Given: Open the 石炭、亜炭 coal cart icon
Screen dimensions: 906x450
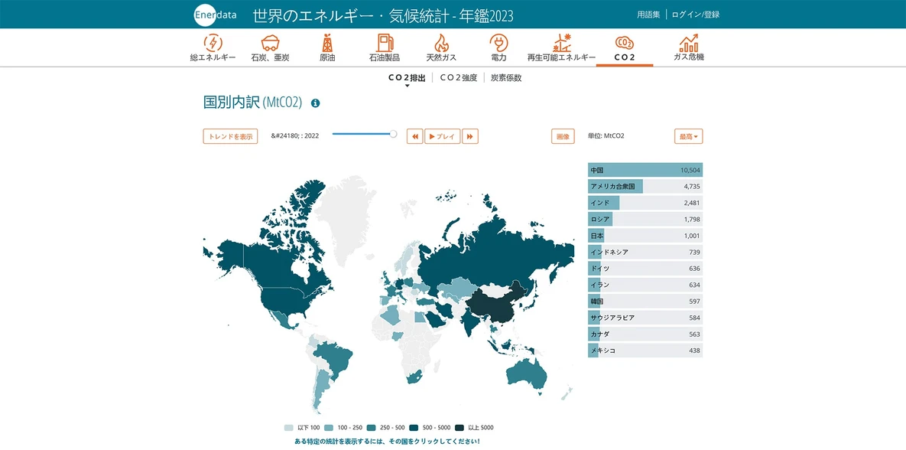Looking at the screenshot, I should (269, 43).
